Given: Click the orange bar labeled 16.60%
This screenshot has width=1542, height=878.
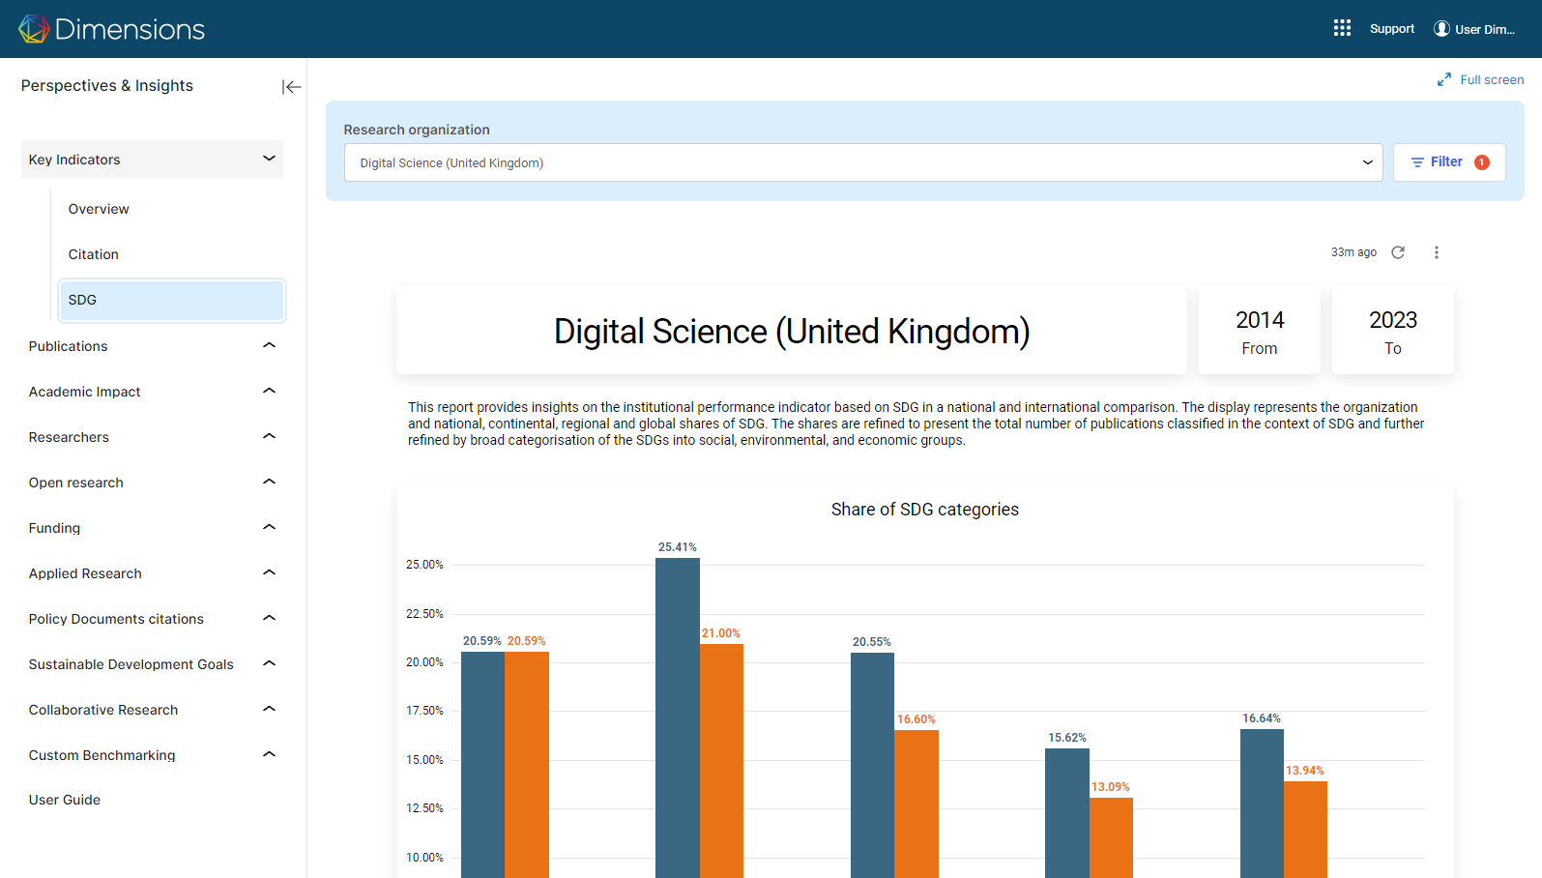Looking at the screenshot, I should coord(916,804).
